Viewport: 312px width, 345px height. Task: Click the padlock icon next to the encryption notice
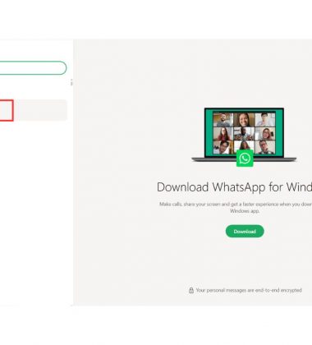click(191, 290)
